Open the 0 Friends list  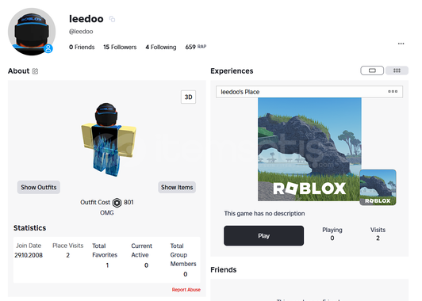(x=82, y=47)
